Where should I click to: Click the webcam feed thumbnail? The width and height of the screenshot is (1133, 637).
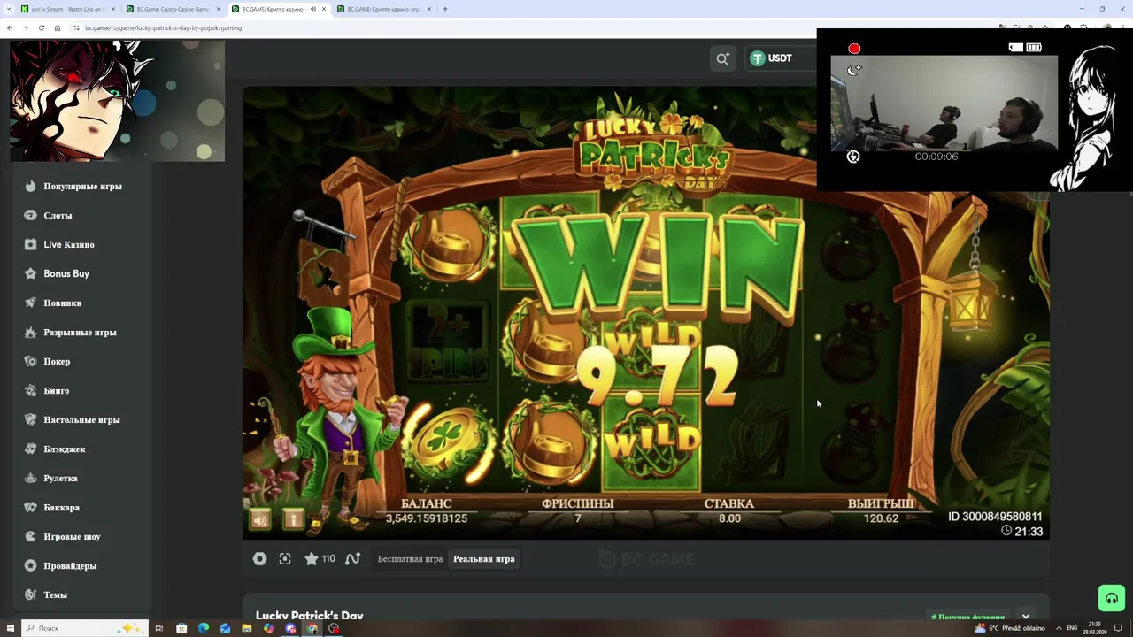point(944,104)
